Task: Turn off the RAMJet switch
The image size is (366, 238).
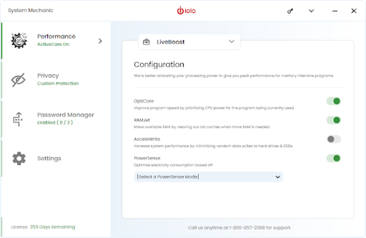Action: tap(333, 120)
